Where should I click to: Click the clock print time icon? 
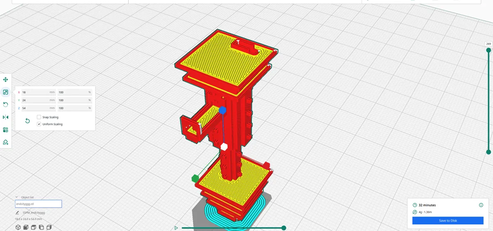(415, 205)
